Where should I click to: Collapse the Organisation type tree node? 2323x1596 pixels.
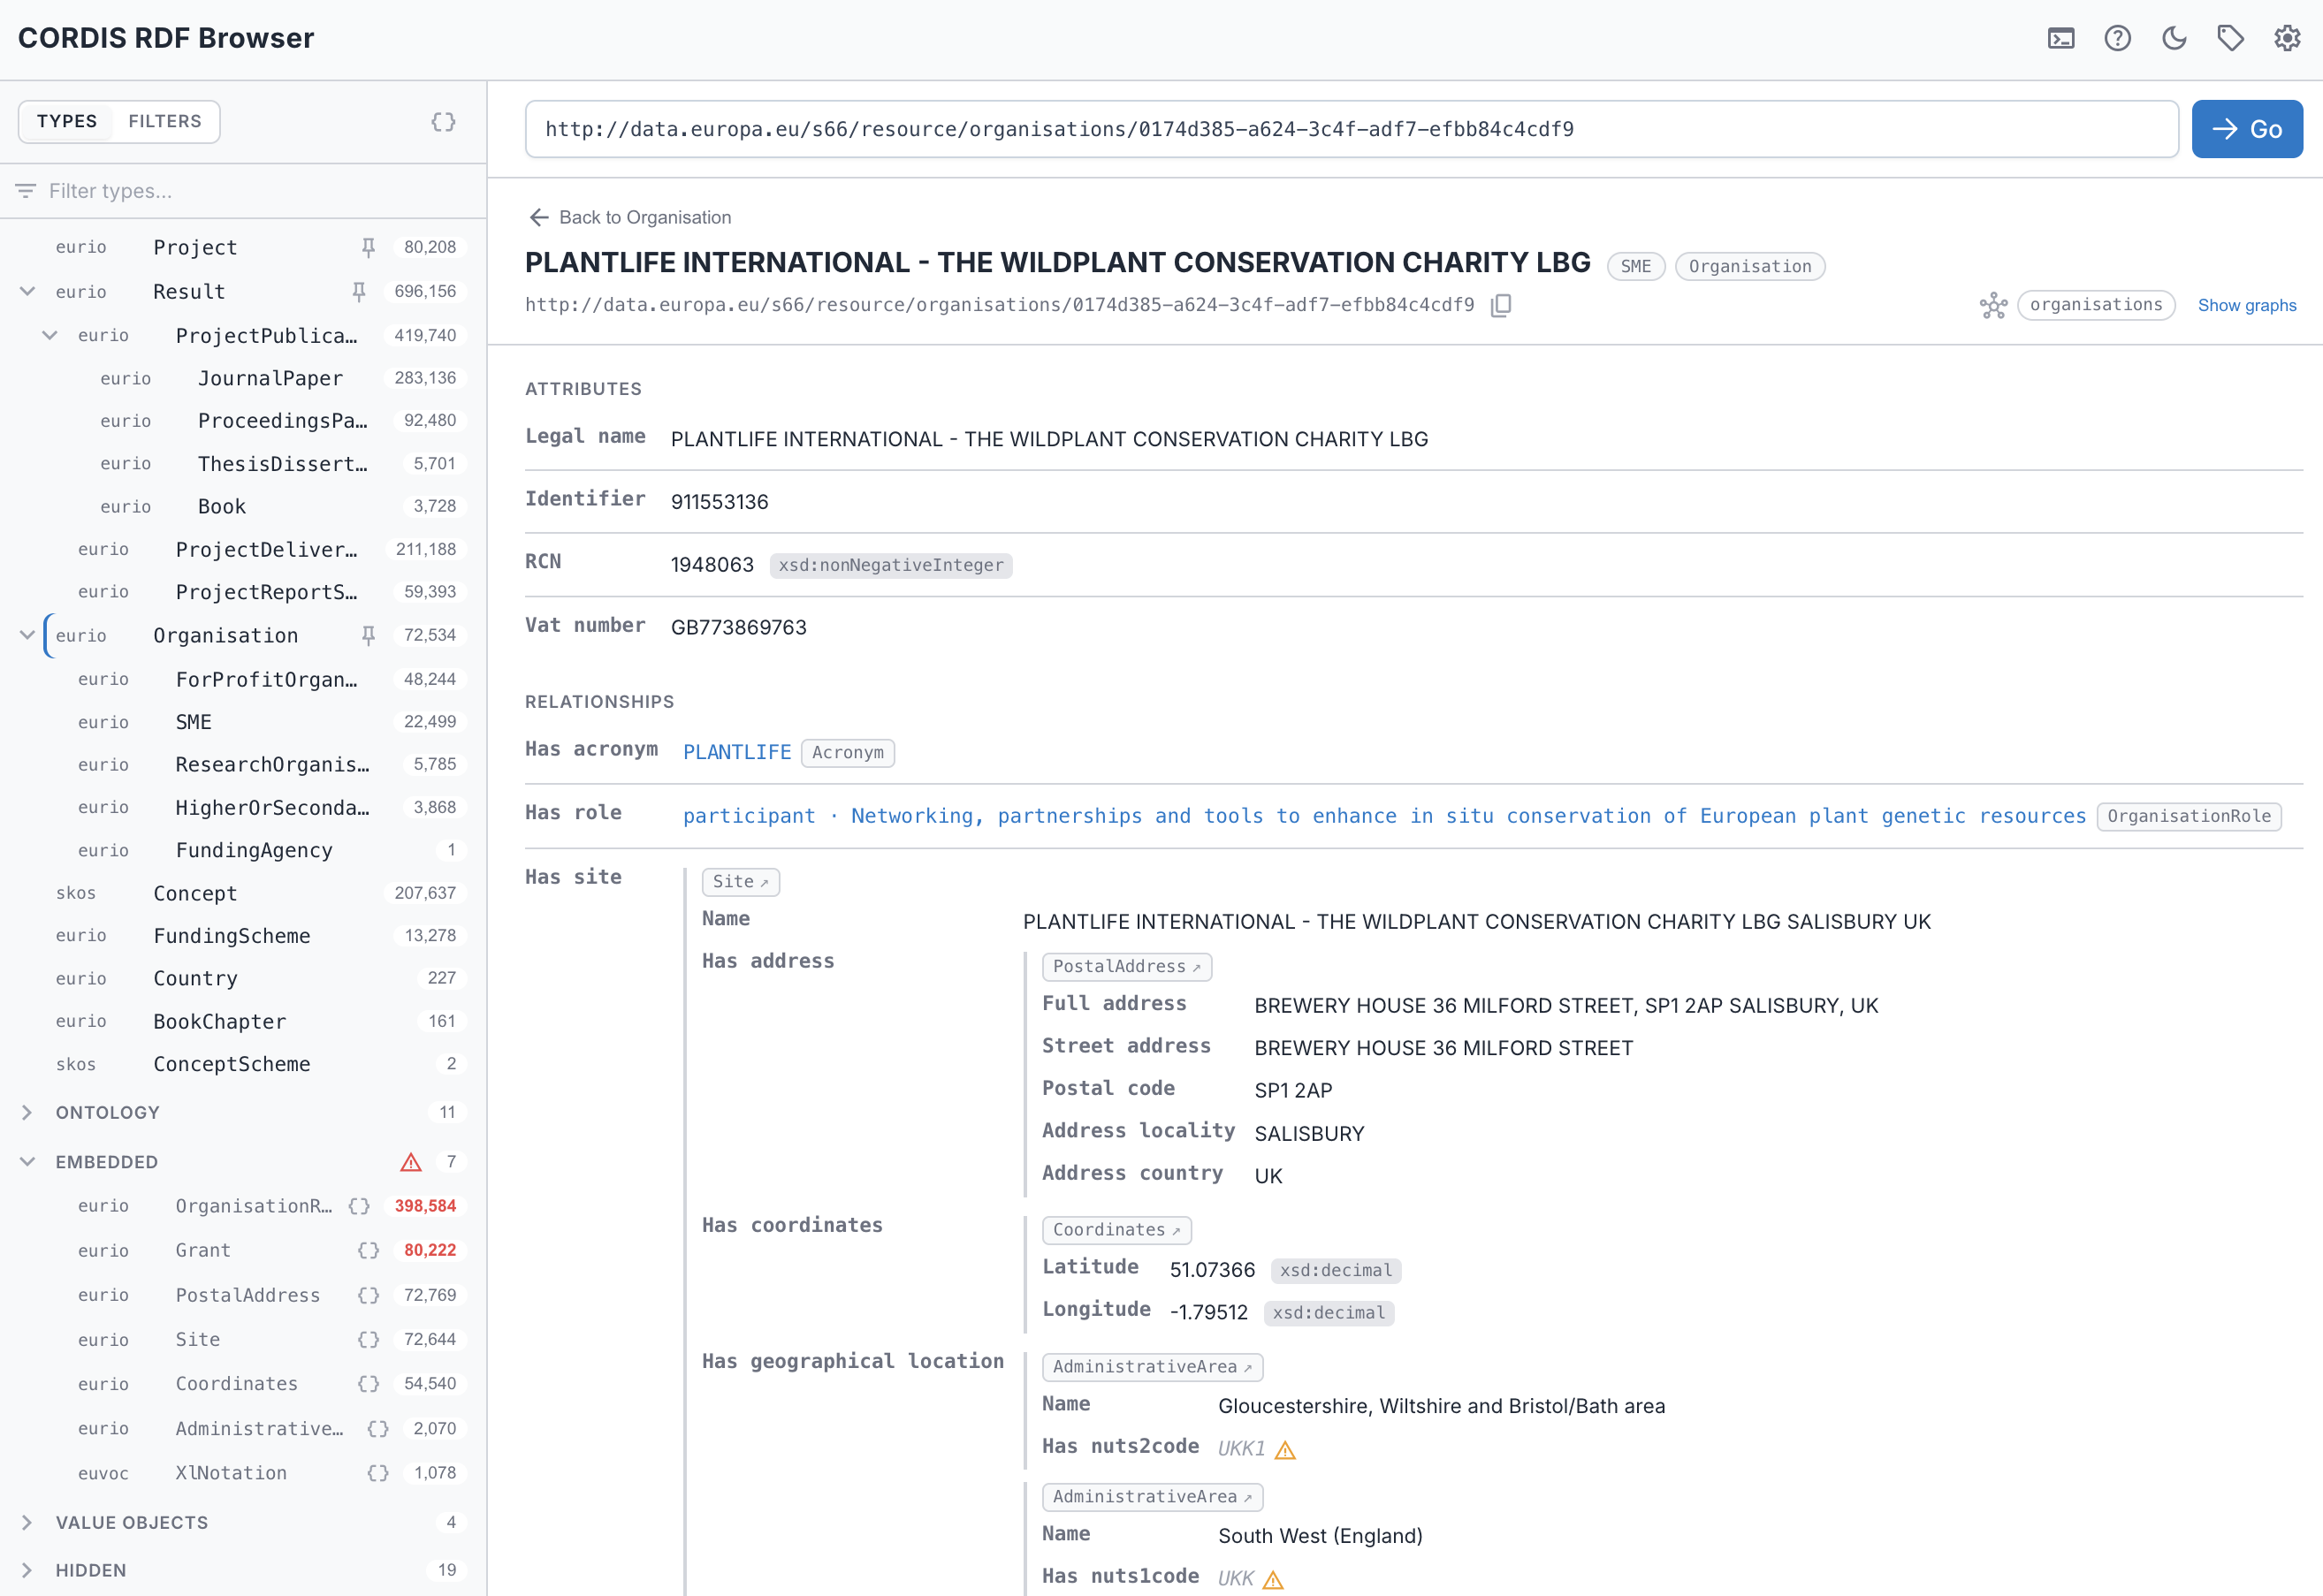tap(28, 635)
